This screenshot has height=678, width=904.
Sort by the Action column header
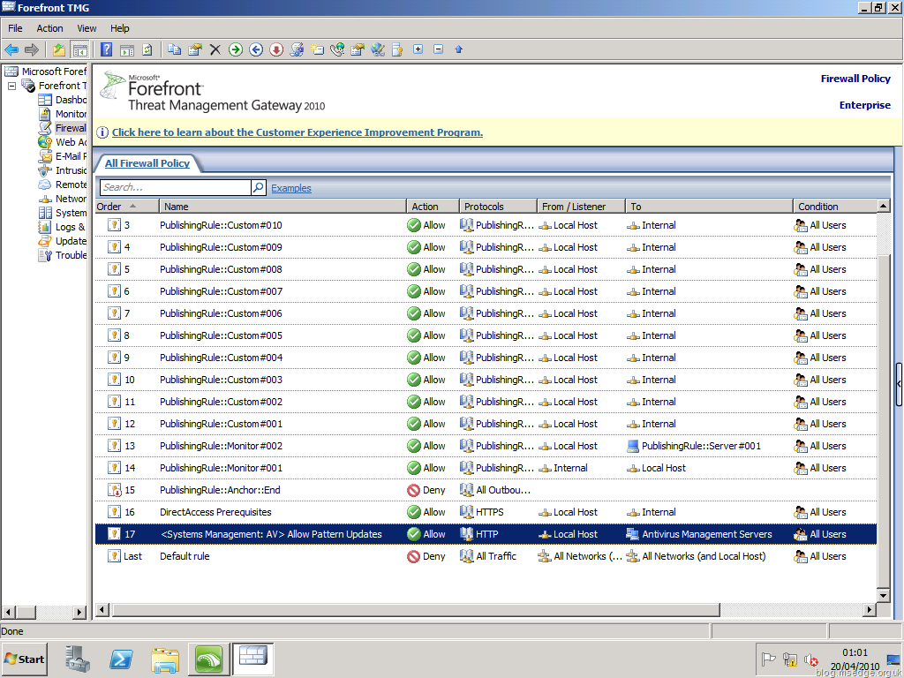[x=433, y=207]
